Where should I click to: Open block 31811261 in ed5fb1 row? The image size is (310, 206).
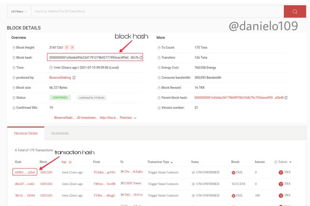coord(46,172)
